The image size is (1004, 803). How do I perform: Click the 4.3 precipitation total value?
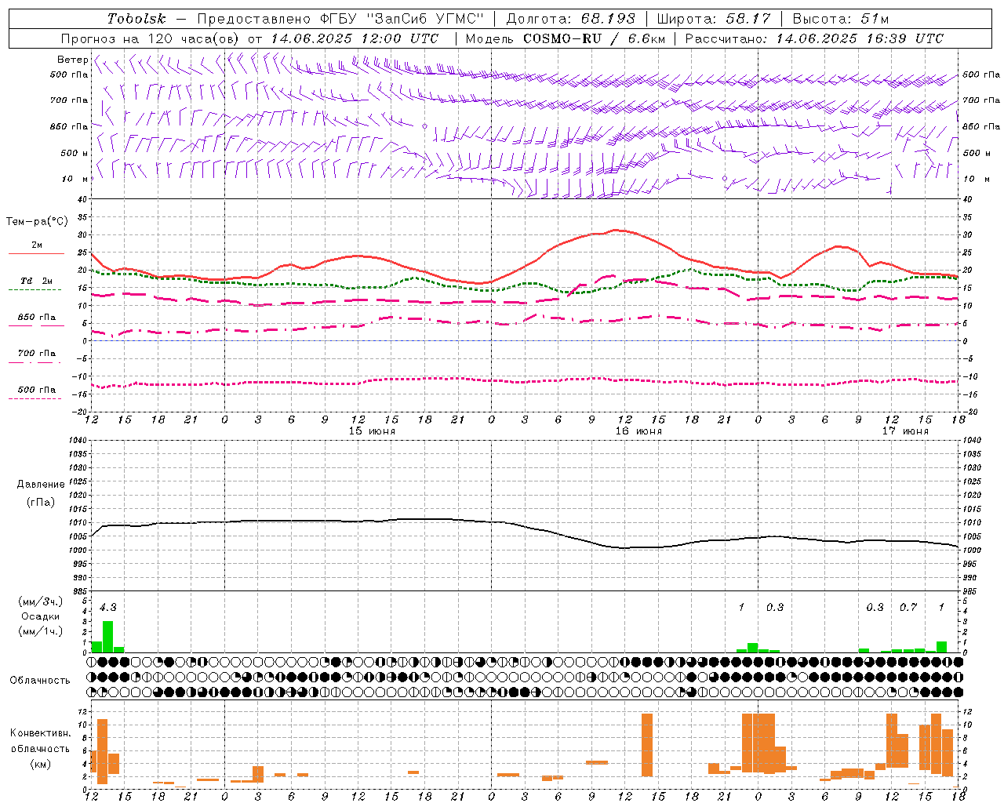[x=108, y=607]
